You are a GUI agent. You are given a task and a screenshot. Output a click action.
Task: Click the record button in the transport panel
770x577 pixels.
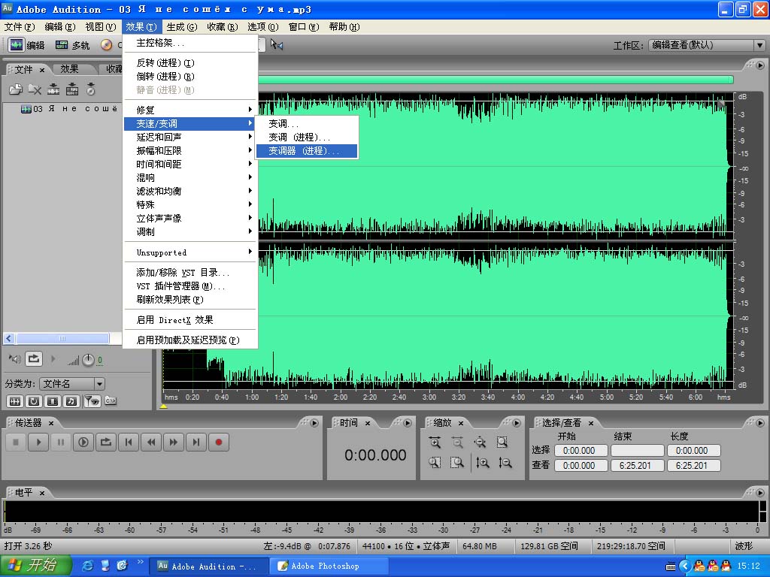[219, 443]
